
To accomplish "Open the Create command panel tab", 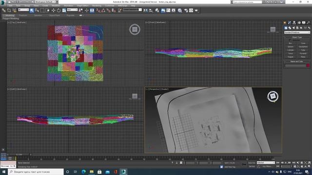I will click(x=285, y=23).
